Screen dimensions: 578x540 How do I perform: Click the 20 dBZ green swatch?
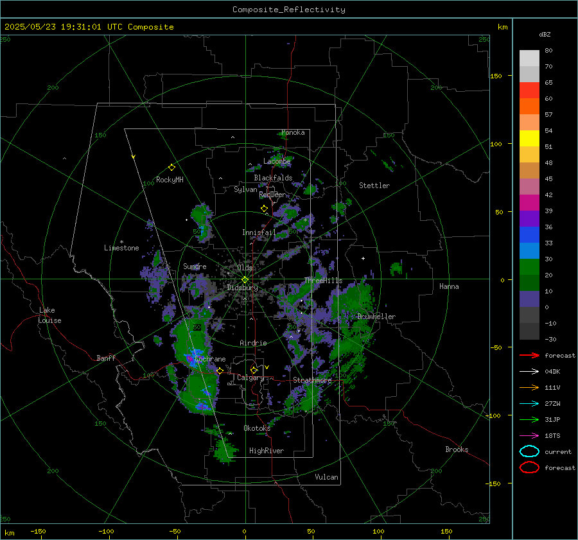(x=529, y=267)
